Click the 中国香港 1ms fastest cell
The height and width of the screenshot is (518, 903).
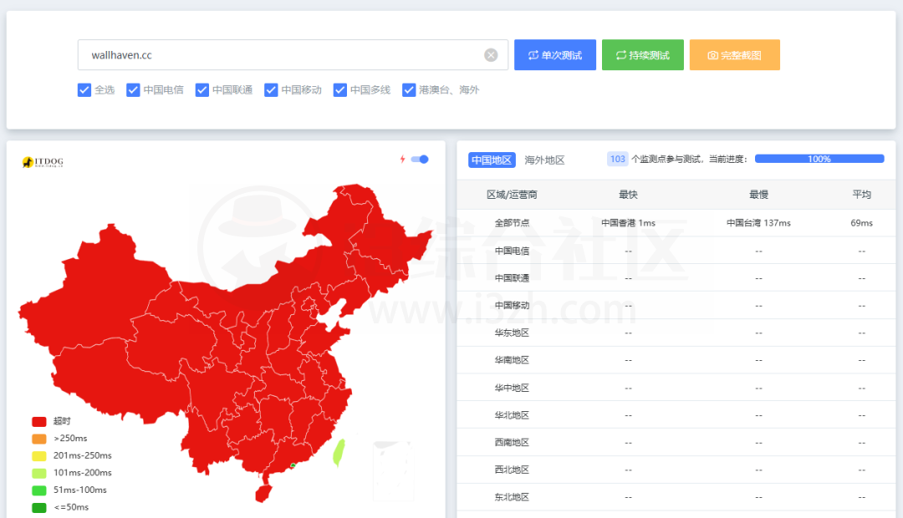point(628,223)
